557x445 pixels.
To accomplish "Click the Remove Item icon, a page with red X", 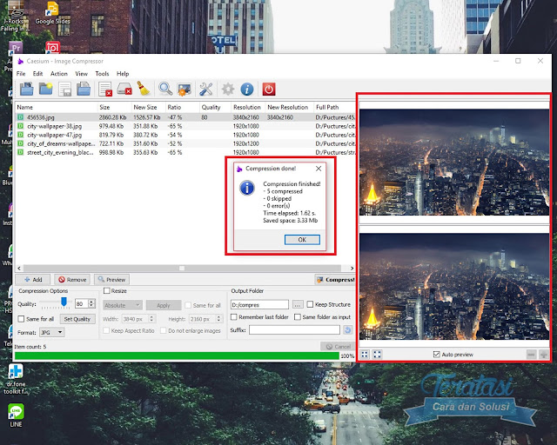I will [x=105, y=89].
